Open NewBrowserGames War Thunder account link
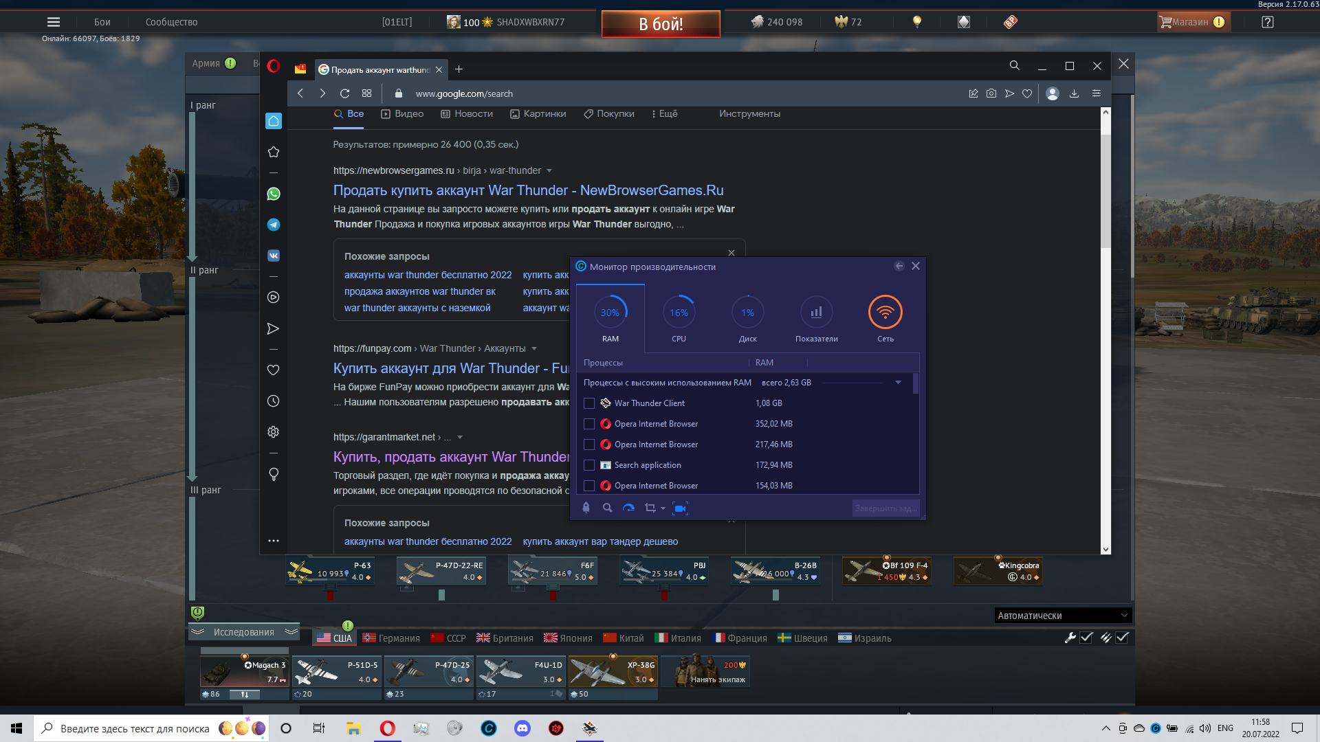 [528, 190]
